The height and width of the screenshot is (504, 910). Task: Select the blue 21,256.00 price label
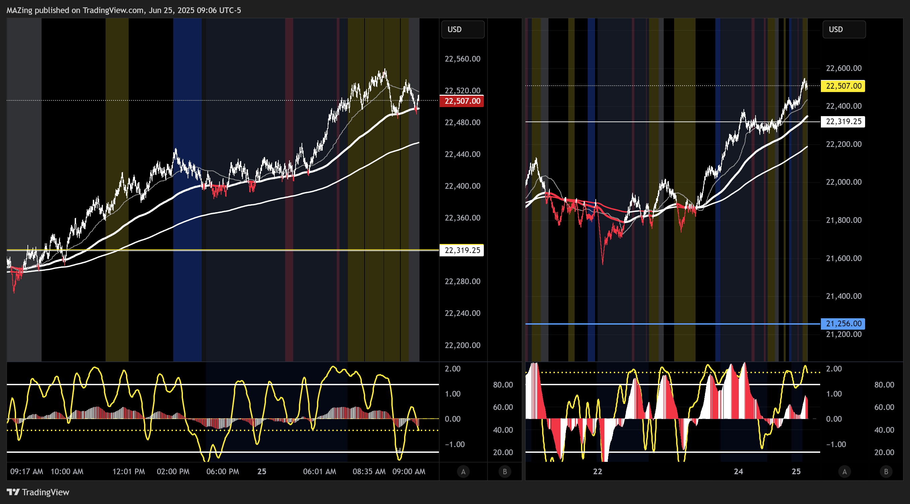tap(843, 323)
